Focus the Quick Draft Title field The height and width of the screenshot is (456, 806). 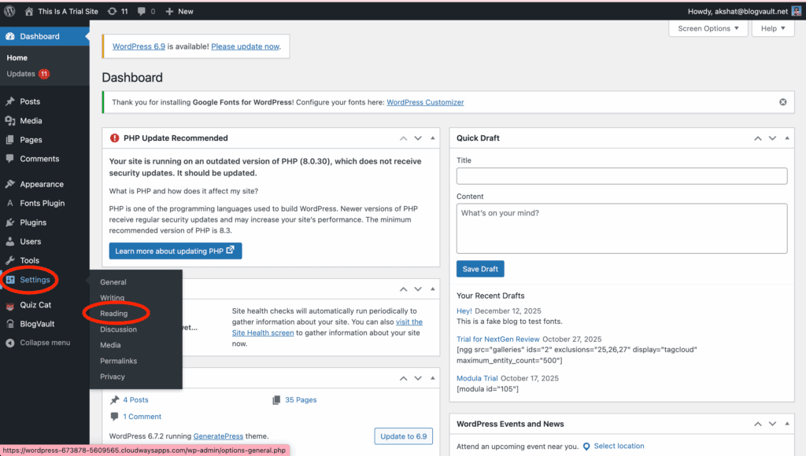point(622,176)
